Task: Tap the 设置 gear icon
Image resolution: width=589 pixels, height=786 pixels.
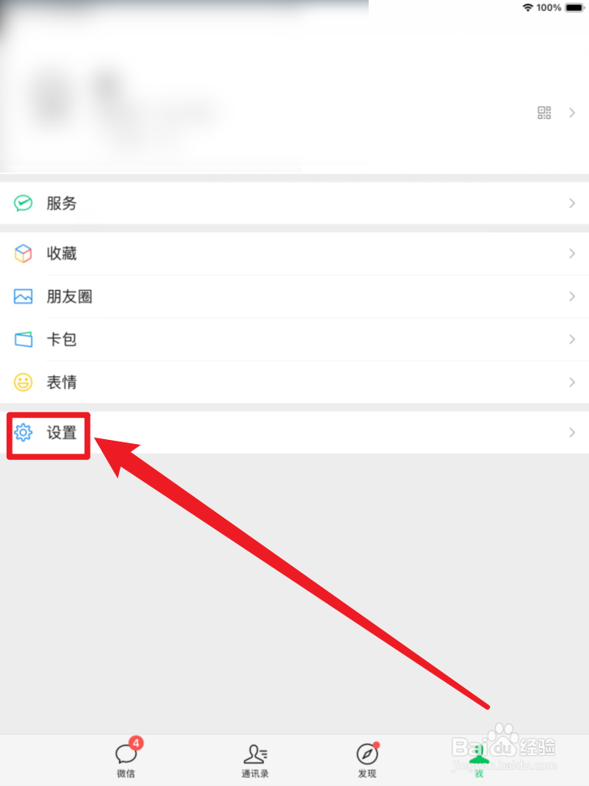Action: (23, 432)
